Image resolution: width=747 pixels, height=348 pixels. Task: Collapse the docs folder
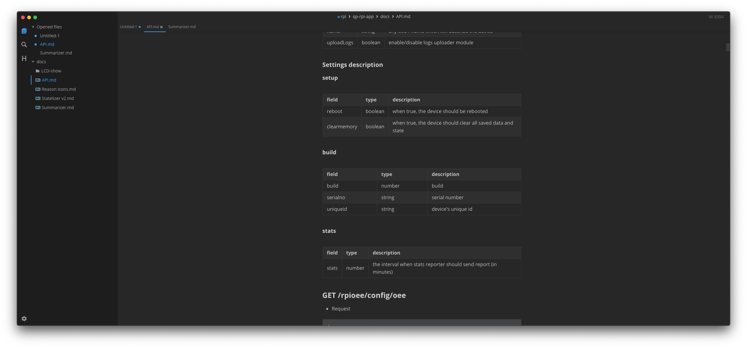coord(34,61)
